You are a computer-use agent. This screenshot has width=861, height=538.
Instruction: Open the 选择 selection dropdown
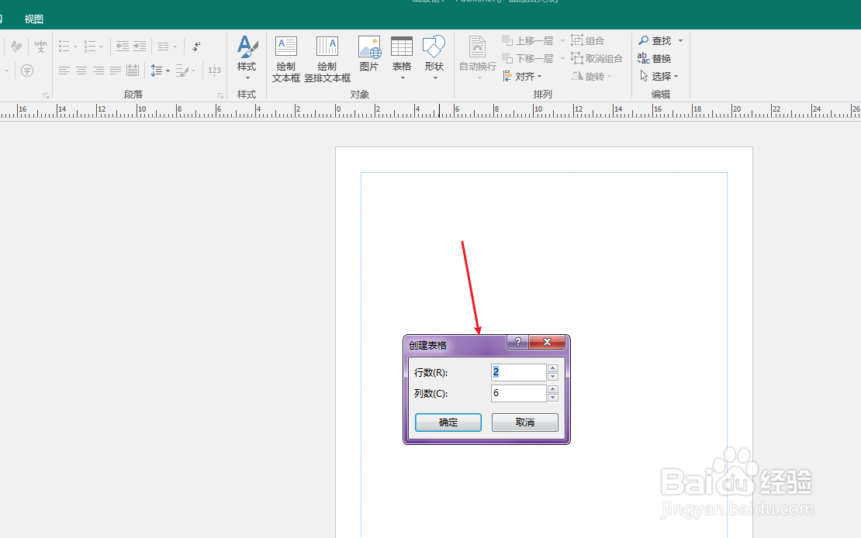pos(661,76)
